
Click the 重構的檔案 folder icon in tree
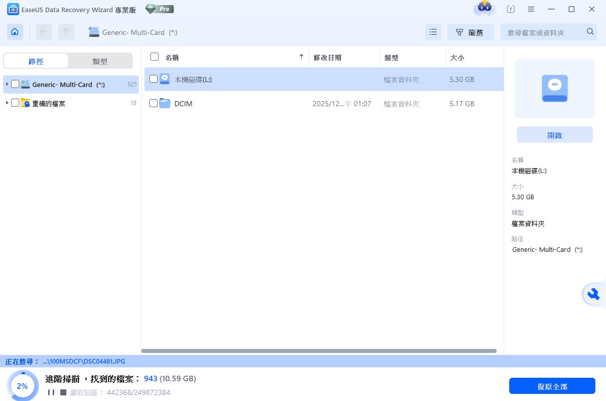(25, 103)
